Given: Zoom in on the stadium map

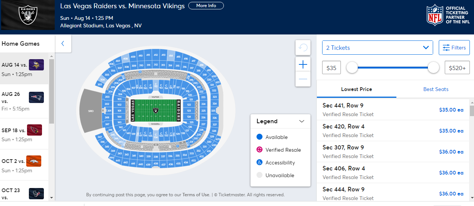Looking at the screenshot, I should pos(303,64).
